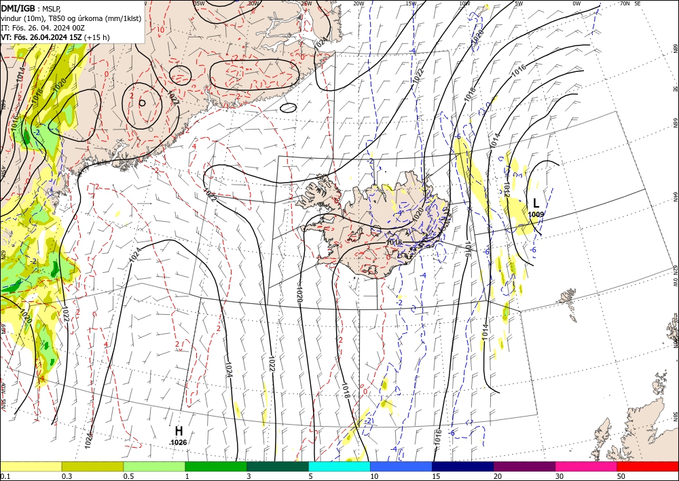The width and height of the screenshot is (679, 481).
Task: Click the blue 10–15 legend swatch
Action: [x=401, y=466]
